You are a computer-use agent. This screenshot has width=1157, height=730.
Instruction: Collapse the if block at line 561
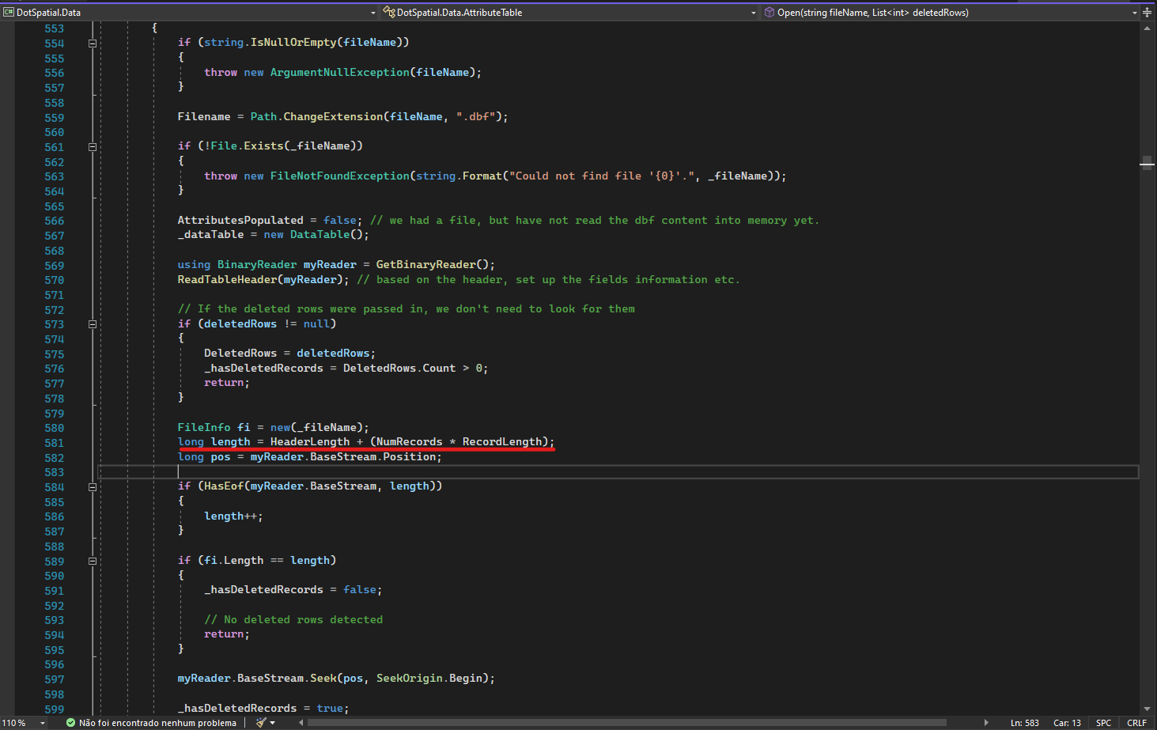pos(93,147)
